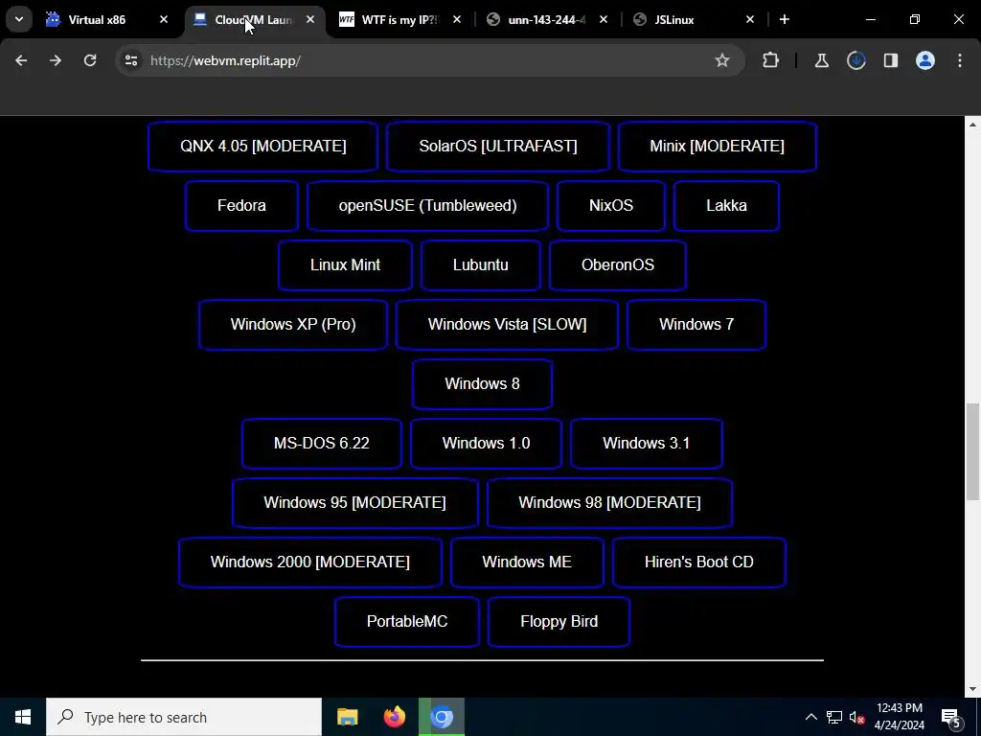This screenshot has width=981, height=736.
Task: Open the Windows Start menu
Action: coord(23,717)
